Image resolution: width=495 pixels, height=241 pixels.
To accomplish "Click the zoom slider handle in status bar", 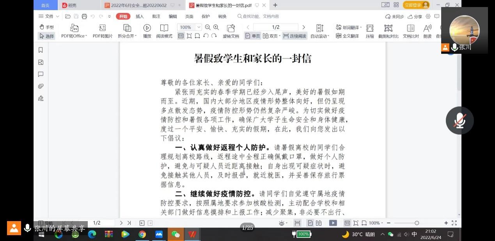I will 417,223.
